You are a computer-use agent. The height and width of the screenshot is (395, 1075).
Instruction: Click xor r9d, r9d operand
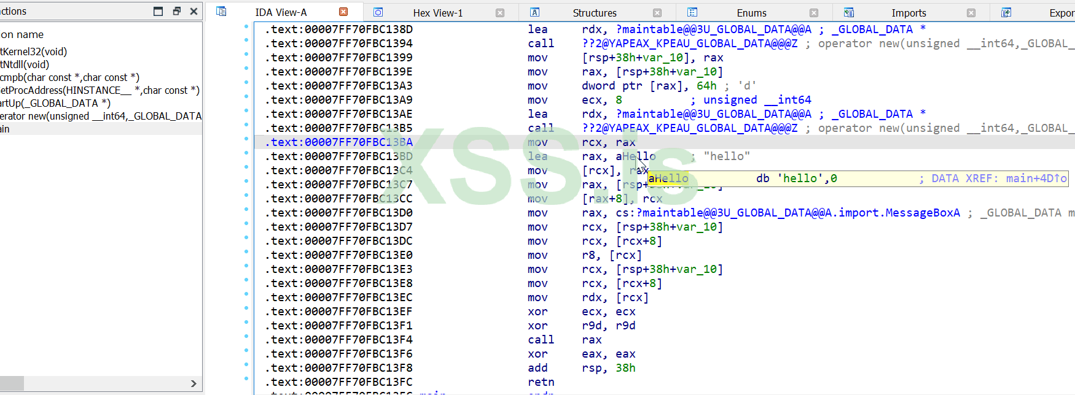(609, 326)
